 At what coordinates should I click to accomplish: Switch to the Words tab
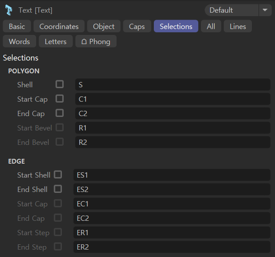tap(19, 41)
